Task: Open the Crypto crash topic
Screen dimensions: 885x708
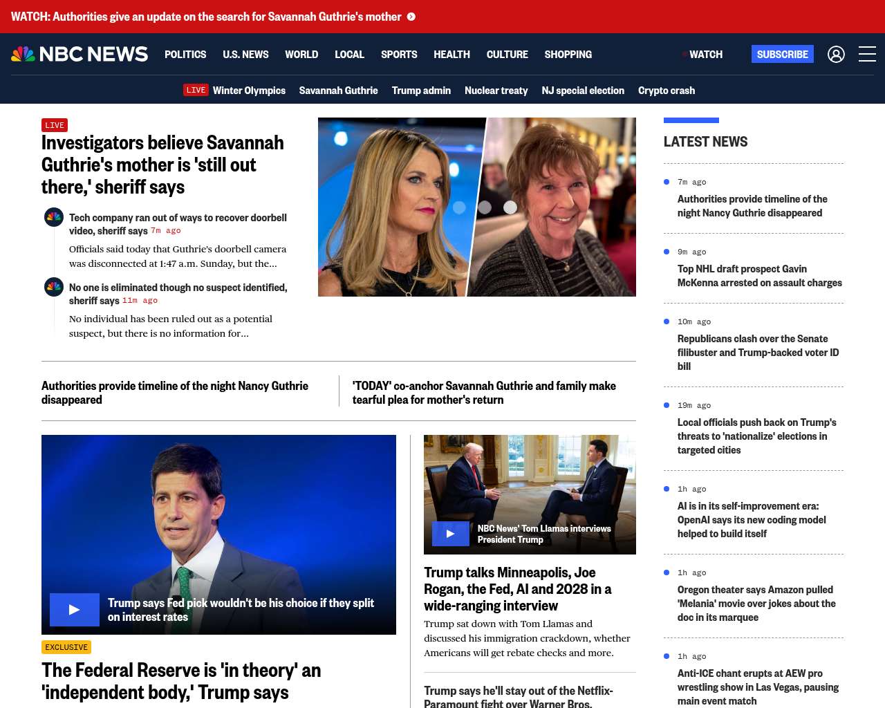Action: point(667,90)
